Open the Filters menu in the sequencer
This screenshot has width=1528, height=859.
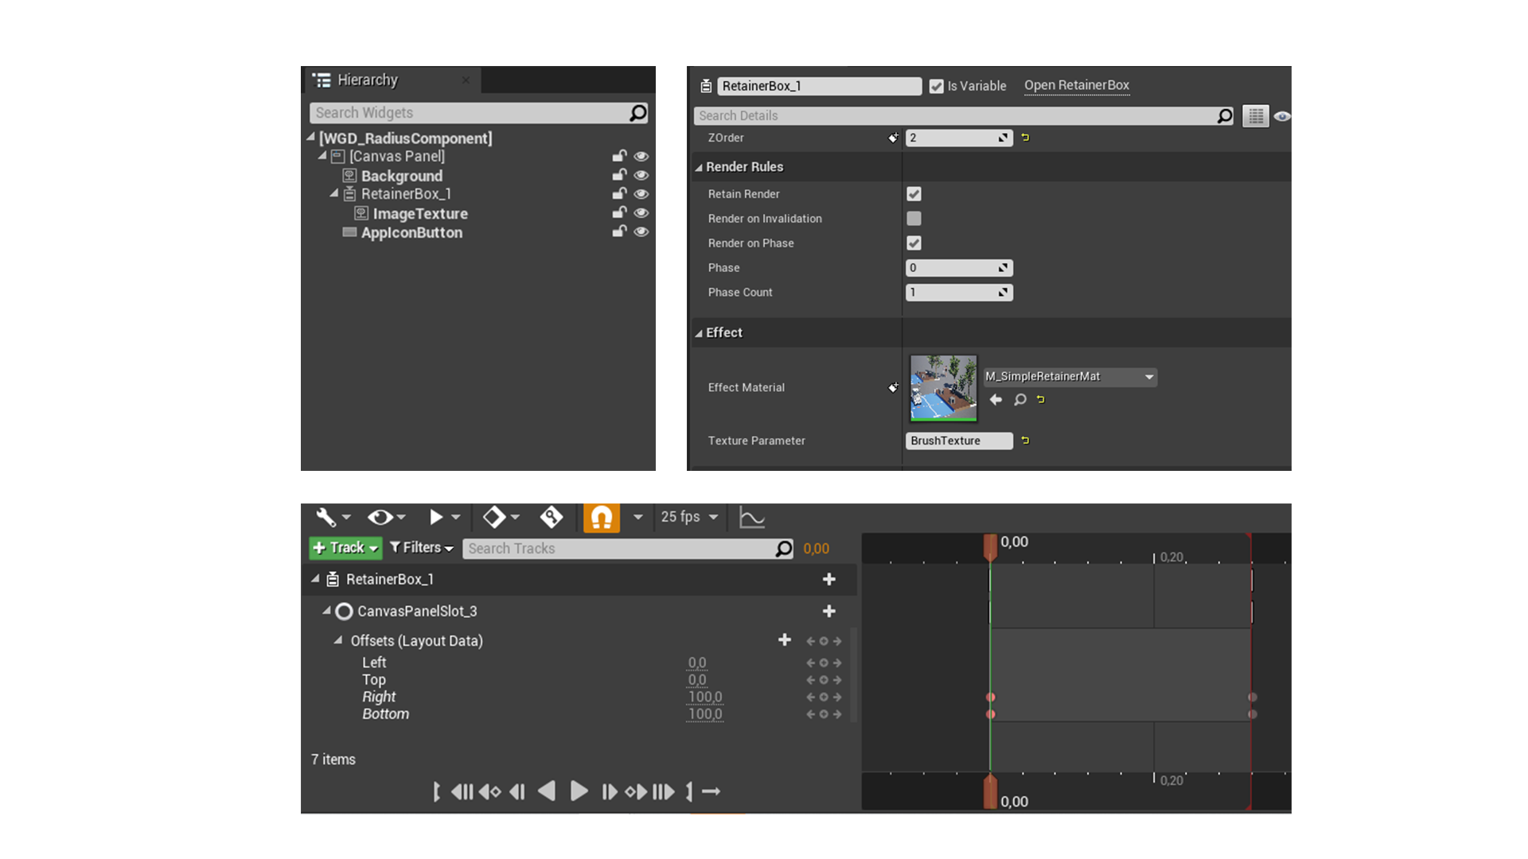tap(421, 548)
